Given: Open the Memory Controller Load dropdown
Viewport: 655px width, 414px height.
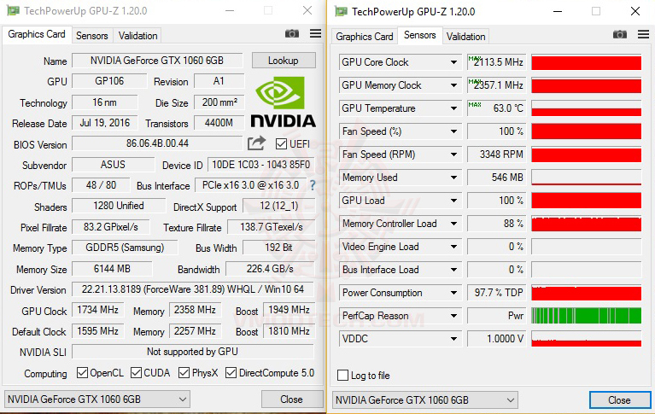Looking at the screenshot, I should coord(453,224).
